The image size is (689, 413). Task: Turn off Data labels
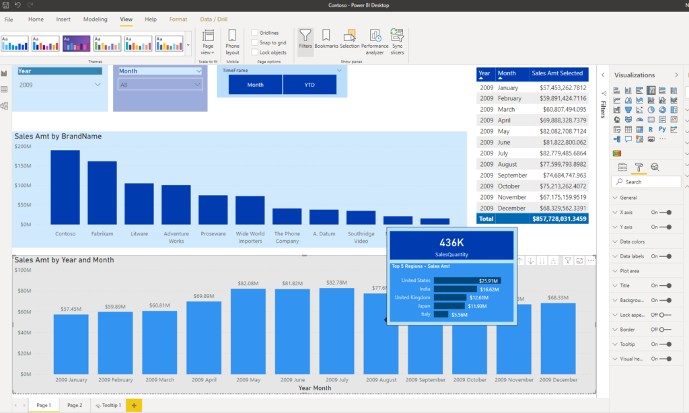coord(666,256)
